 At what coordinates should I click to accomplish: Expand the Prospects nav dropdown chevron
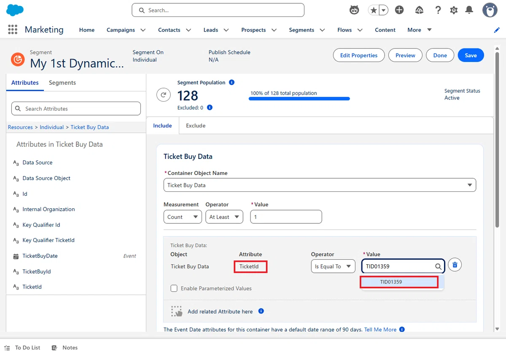tap(274, 30)
